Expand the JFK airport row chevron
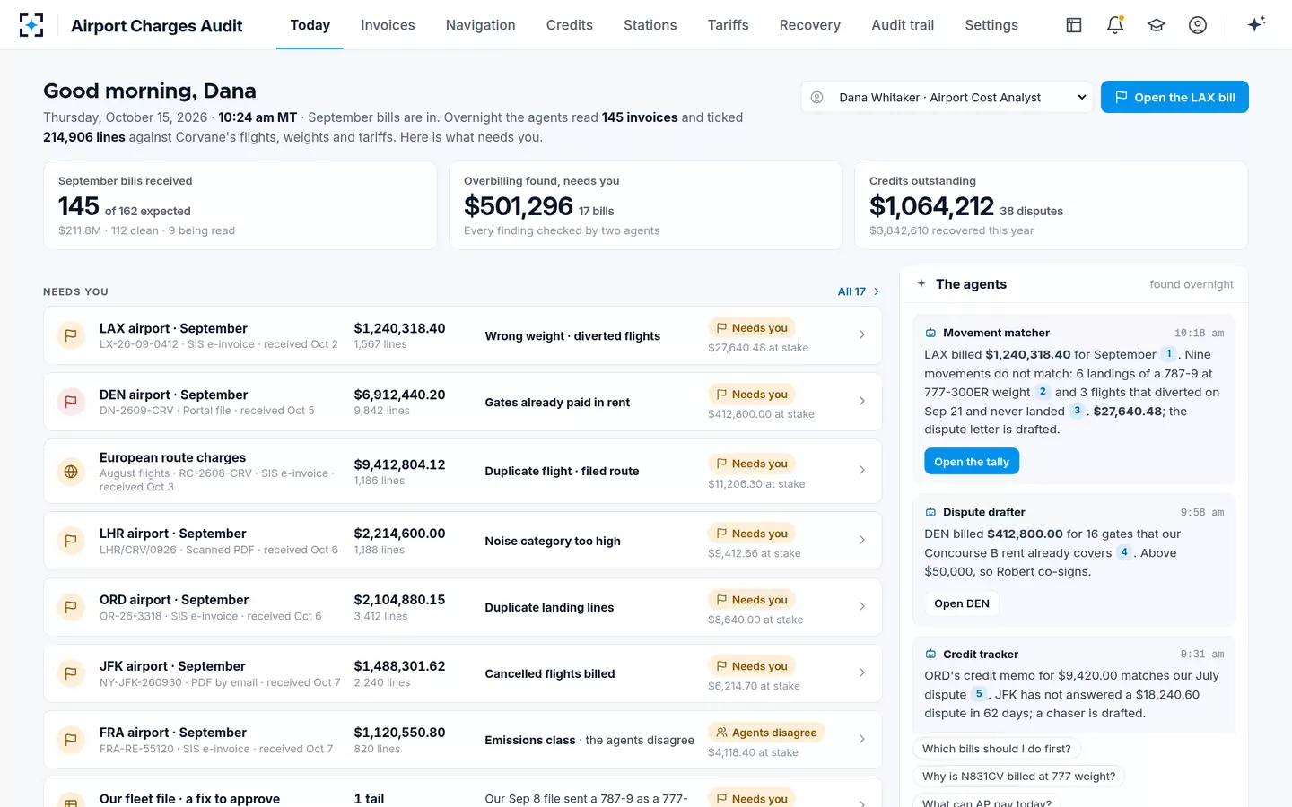Image resolution: width=1292 pixels, height=807 pixels. click(862, 672)
